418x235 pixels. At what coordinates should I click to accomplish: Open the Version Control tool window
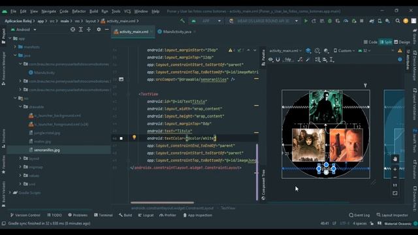coord(25,215)
